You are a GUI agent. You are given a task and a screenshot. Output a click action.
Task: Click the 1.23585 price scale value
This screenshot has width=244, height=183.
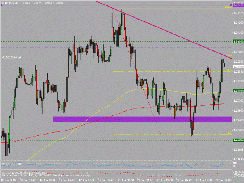(x=239, y=62)
